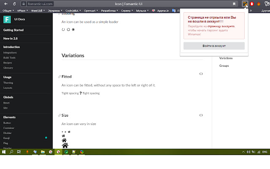The image size is (270, 169).
Task: Open the Elements sidebar section header
Action: click(x=9, y=117)
